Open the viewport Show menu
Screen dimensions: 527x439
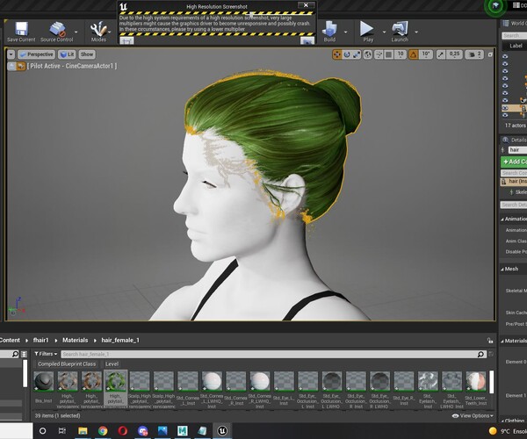click(87, 54)
